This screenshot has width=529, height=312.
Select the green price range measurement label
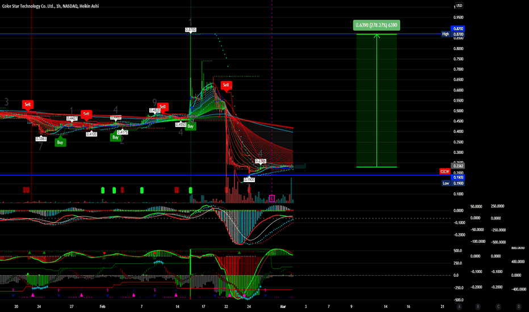376,26
